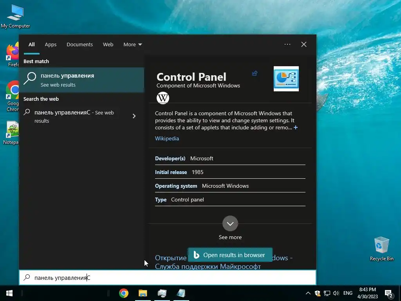
Task: Expand description with the plus sign
Action: [296, 127]
